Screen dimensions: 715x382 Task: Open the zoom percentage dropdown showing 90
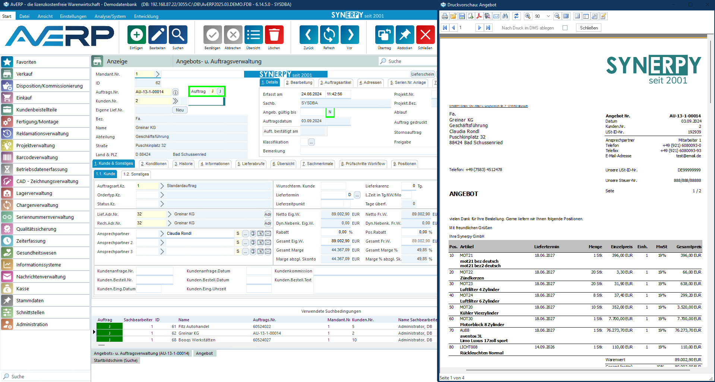[548, 16]
